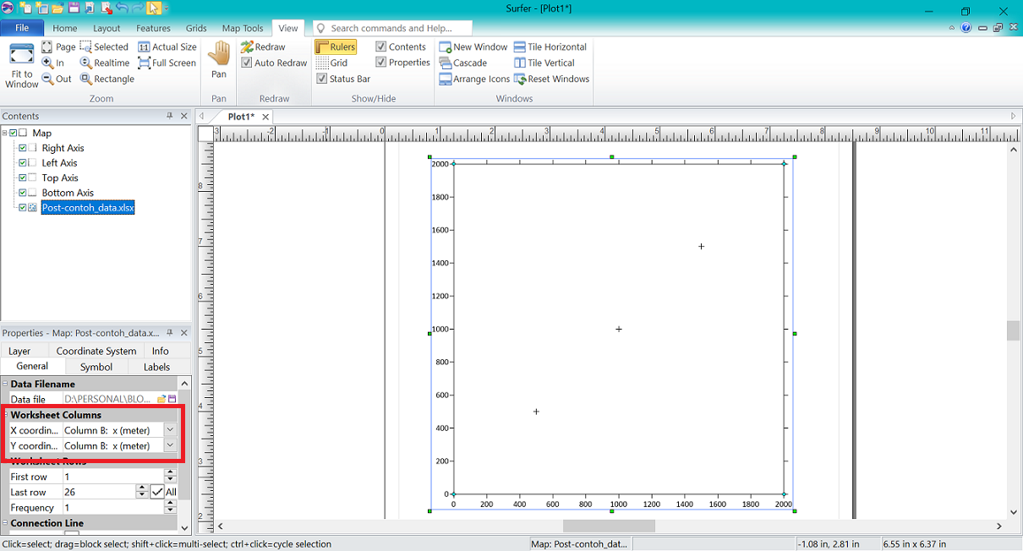Image resolution: width=1023 pixels, height=551 pixels.
Task: Toggle Auto Redraw checkbox
Action: click(x=247, y=63)
